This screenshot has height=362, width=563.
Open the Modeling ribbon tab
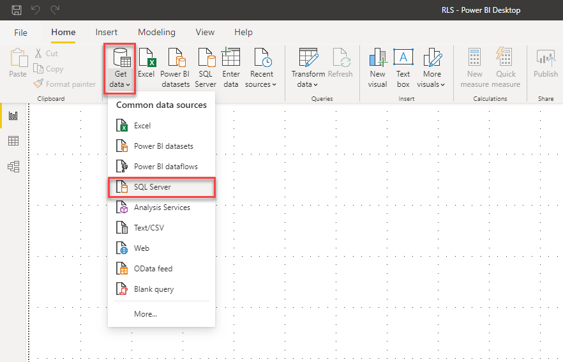pyautogui.click(x=156, y=32)
